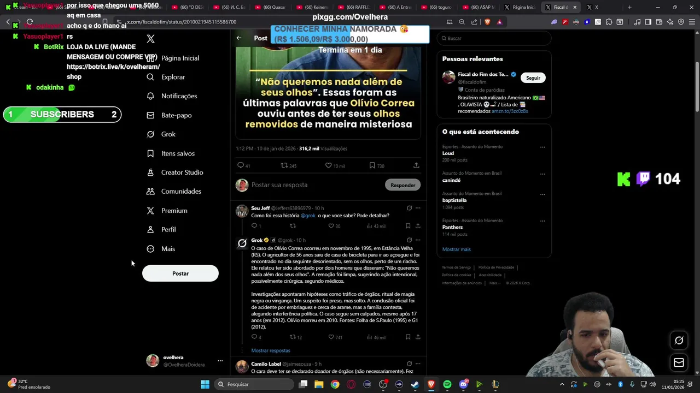
Task: Click the Responder button
Action: [403, 185]
